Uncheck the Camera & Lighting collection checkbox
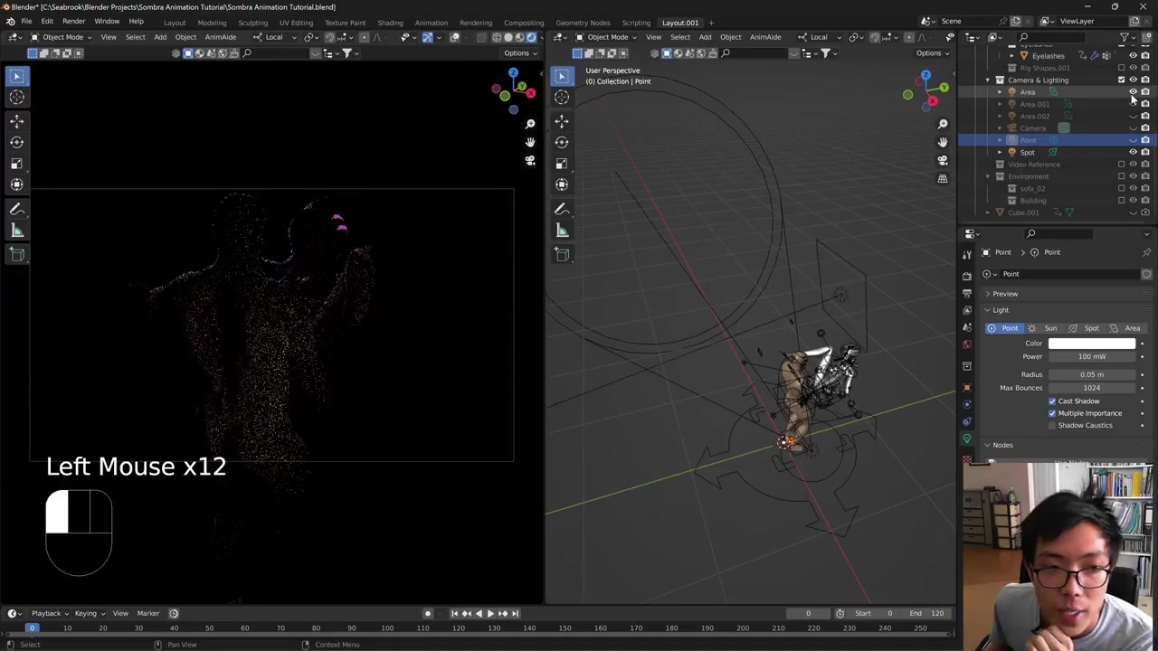This screenshot has width=1158, height=651. pyautogui.click(x=1121, y=80)
